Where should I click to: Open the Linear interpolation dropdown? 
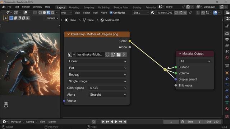97,61
